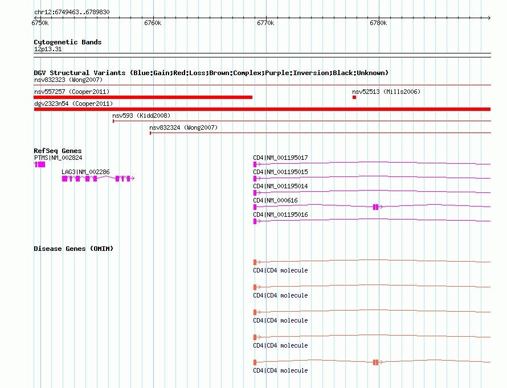
Task: Click the CD4|NM_000616 transcript label
Action: (x=275, y=200)
